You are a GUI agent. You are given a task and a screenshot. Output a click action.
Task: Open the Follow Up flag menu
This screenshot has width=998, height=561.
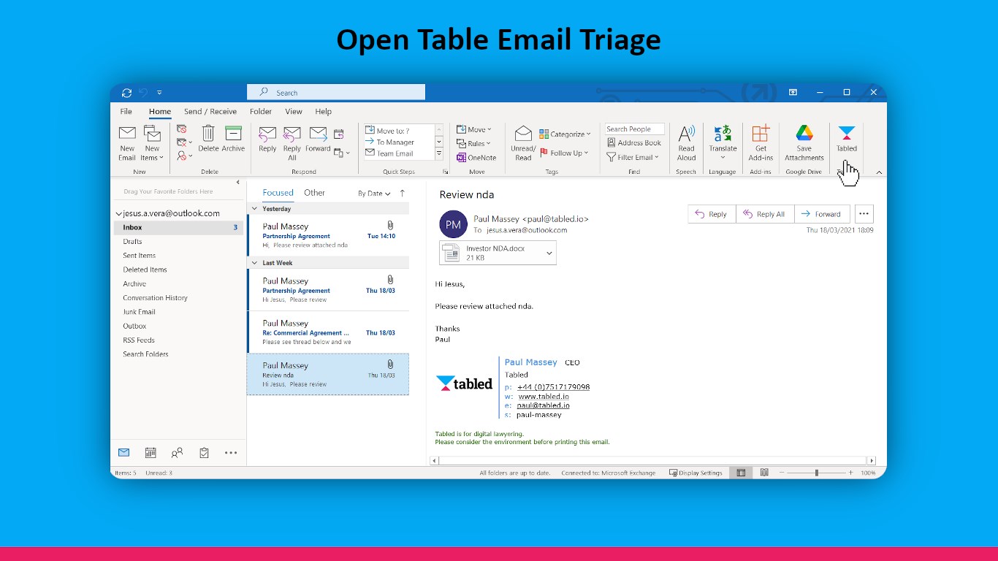click(x=565, y=153)
